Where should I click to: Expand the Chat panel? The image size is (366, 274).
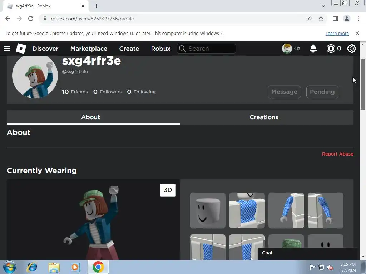coord(307,253)
